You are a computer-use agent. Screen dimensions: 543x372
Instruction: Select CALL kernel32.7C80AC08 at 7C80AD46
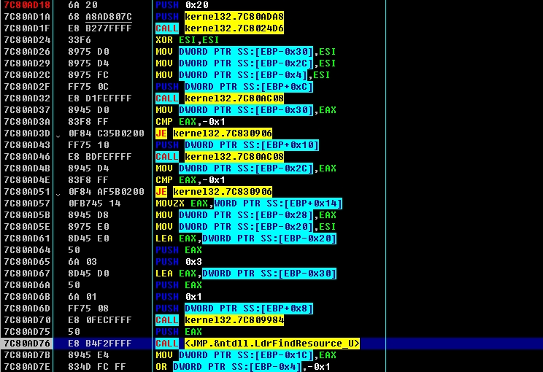(x=220, y=157)
